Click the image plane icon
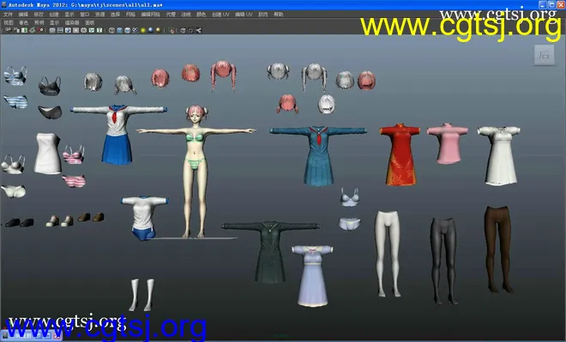 pyautogui.click(x=32, y=30)
